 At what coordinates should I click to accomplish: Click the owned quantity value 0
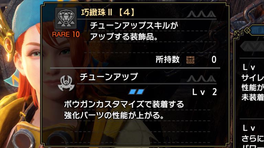point(214,60)
